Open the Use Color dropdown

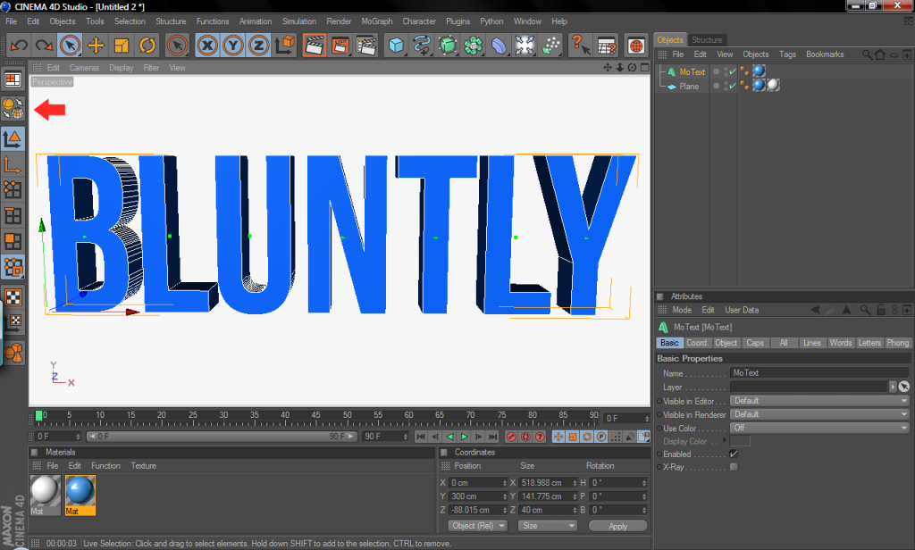point(819,428)
